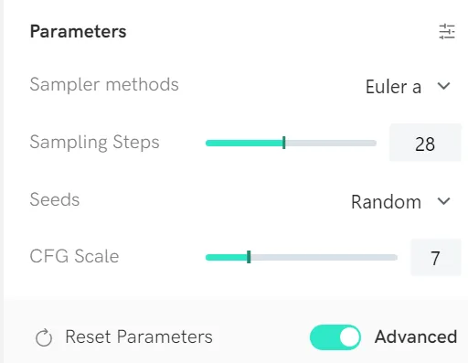Click the Seeds chevron arrow

[x=443, y=201]
